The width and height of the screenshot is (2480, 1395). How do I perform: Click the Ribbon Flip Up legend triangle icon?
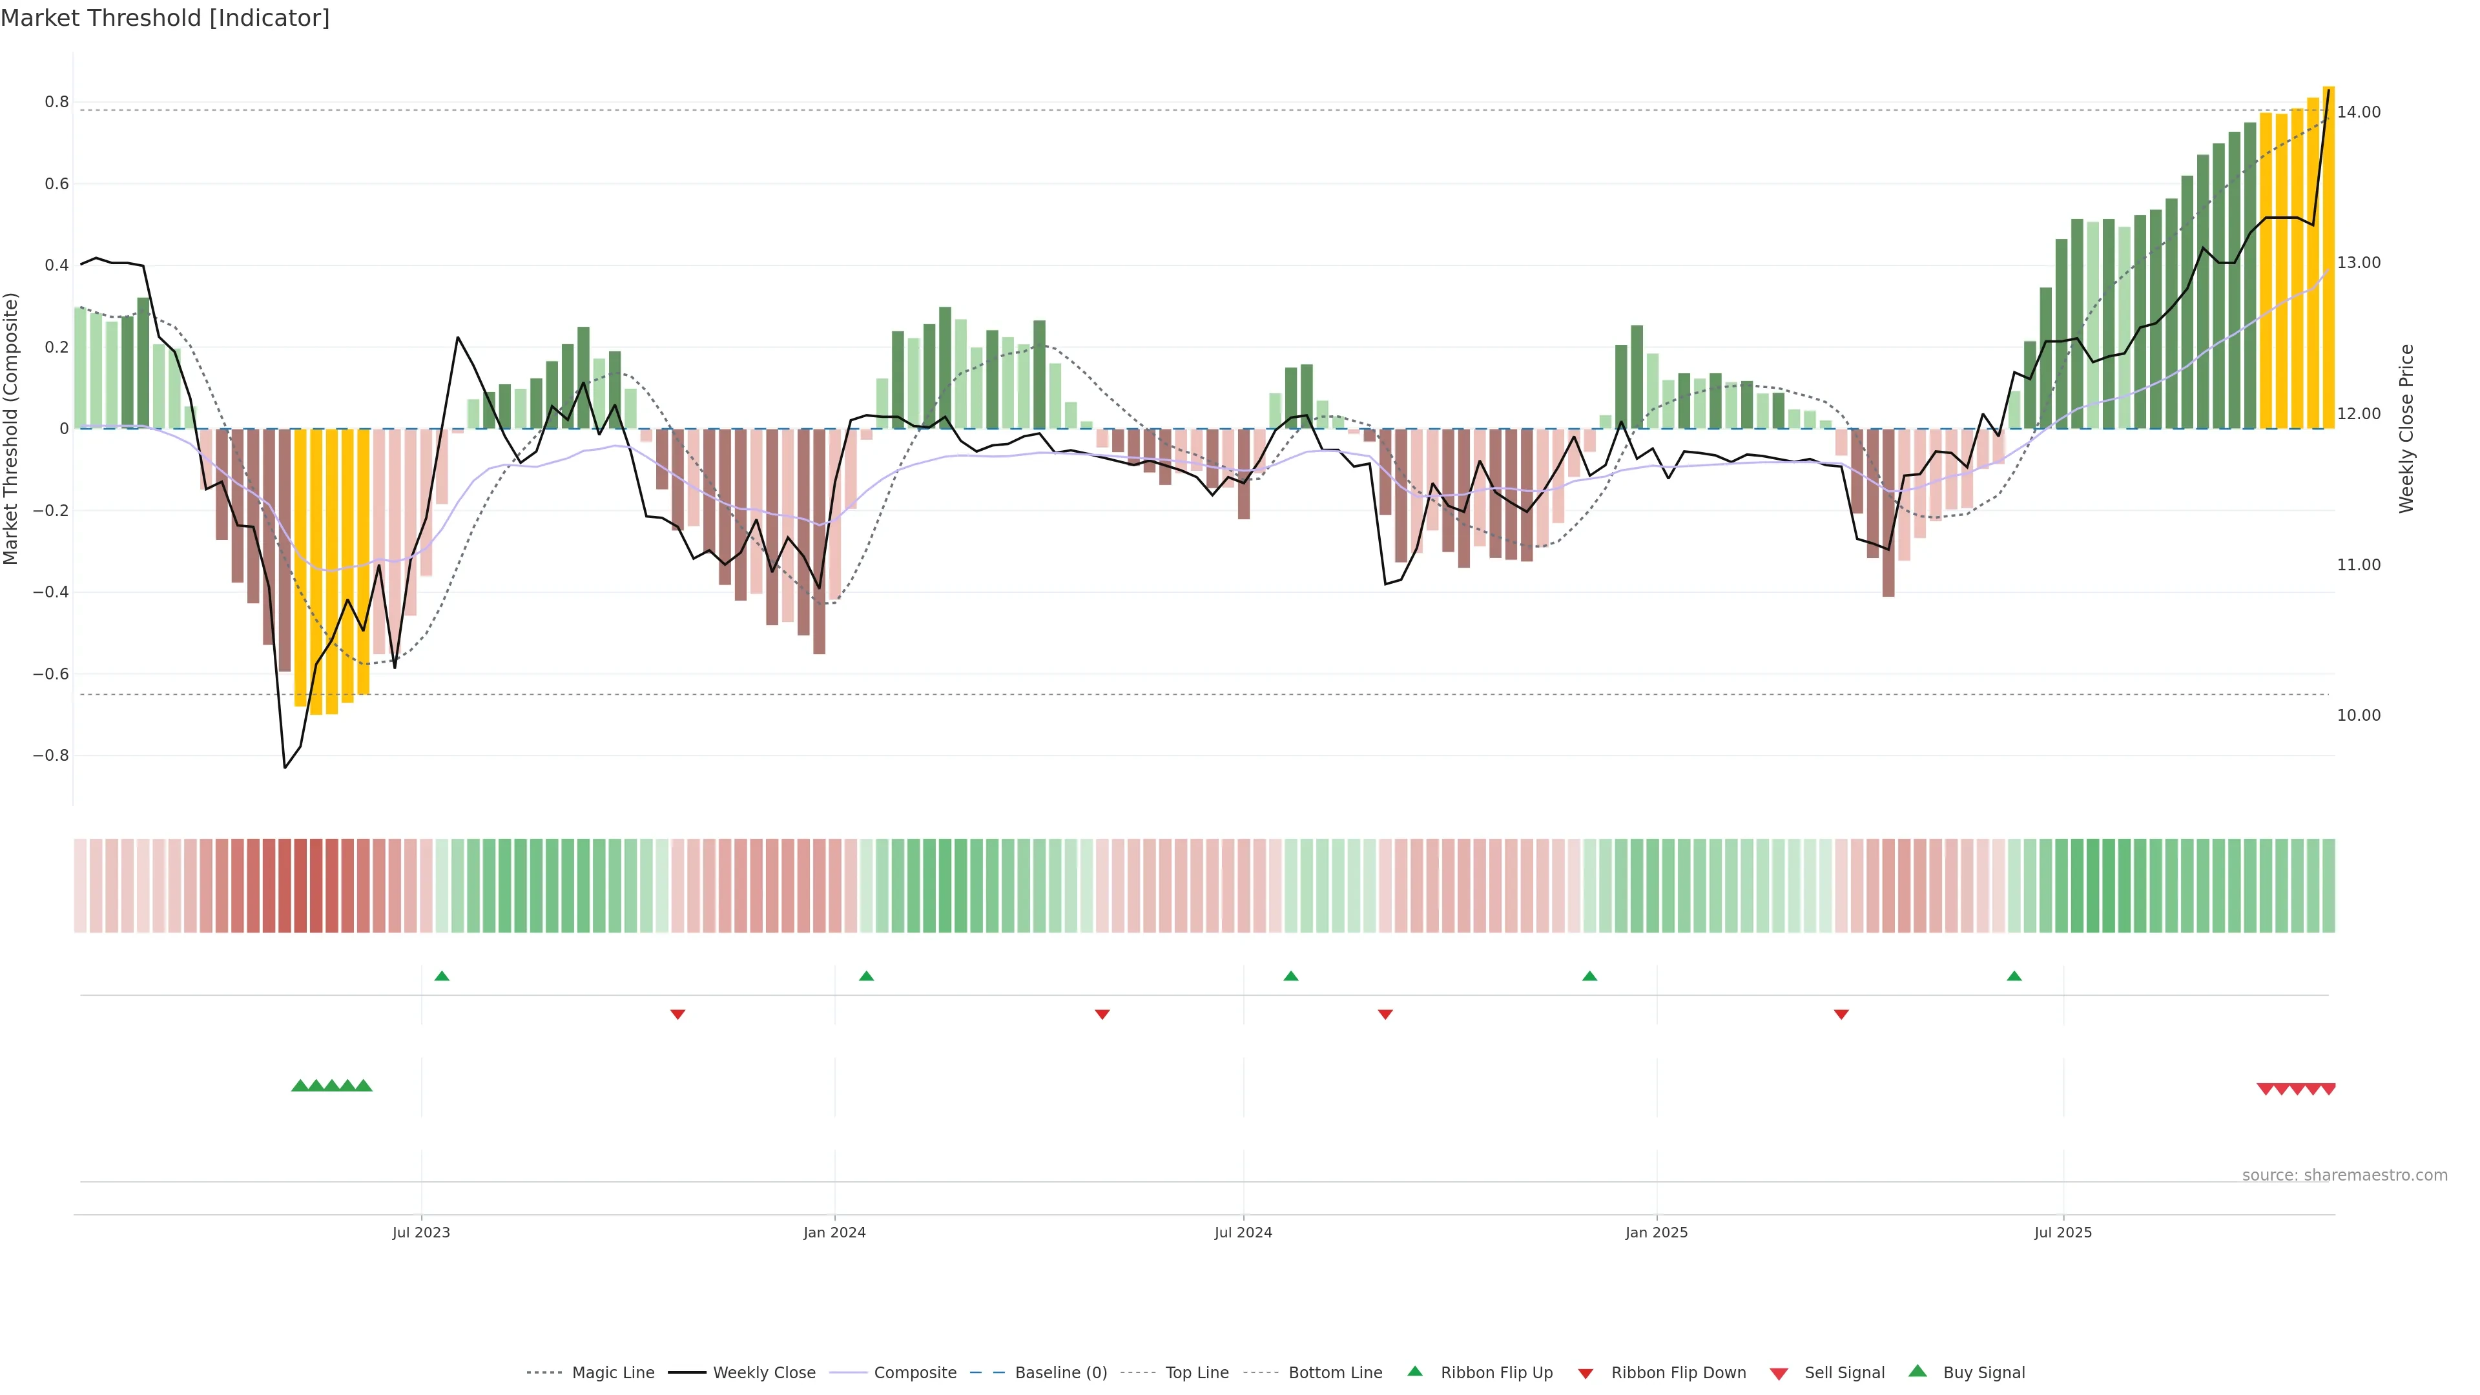[1414, 1371]
